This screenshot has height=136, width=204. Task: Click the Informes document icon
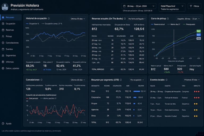[x=3, y=62]
